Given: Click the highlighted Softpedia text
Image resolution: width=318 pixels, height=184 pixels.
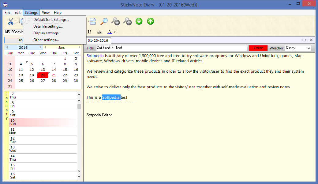Looking at the screenshot, I should (111, 98).
